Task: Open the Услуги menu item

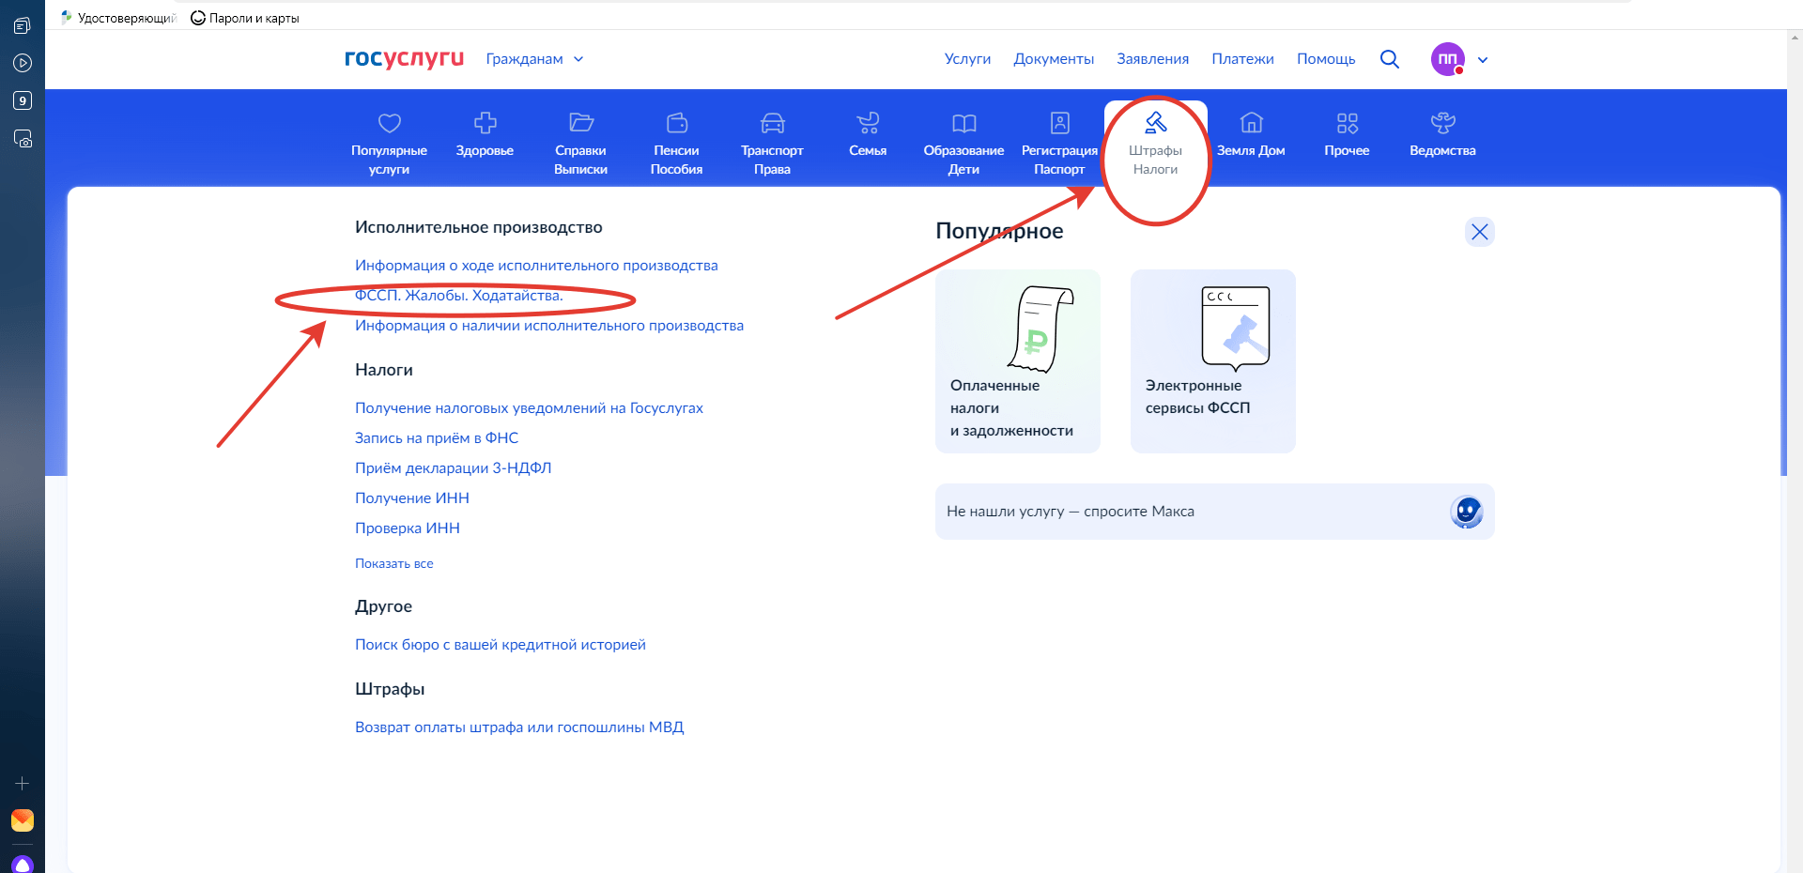Action: [x=967, y=59]
